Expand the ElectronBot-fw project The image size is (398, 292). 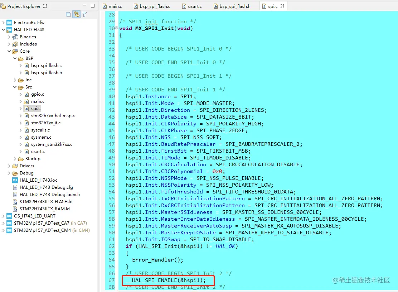click(3, 22)
